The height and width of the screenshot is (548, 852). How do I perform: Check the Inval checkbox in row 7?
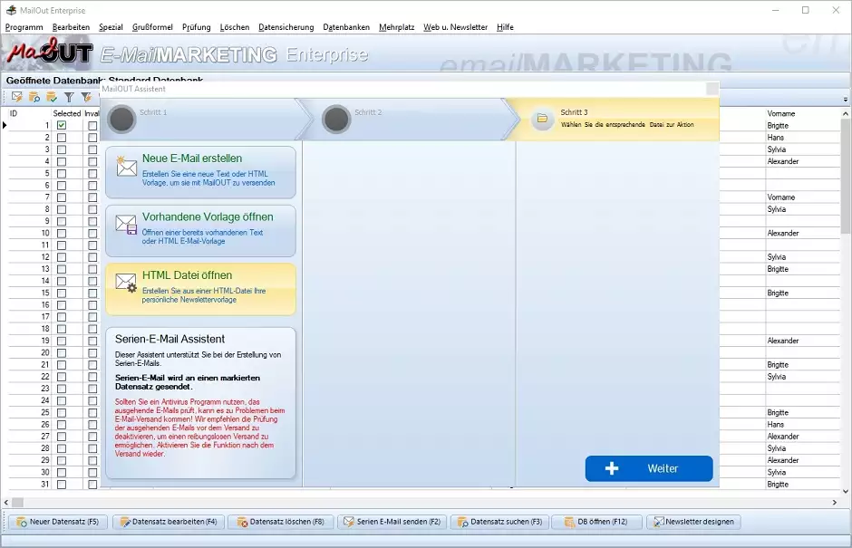click(x=92, y=197)
